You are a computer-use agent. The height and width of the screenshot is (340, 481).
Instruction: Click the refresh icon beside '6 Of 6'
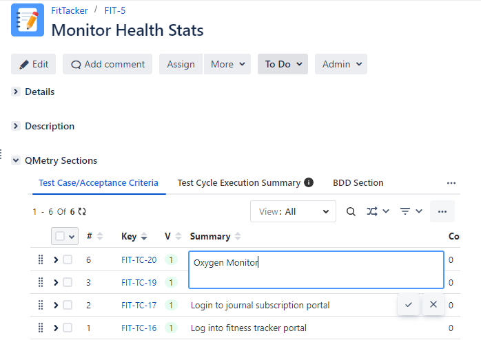[82, 212]
